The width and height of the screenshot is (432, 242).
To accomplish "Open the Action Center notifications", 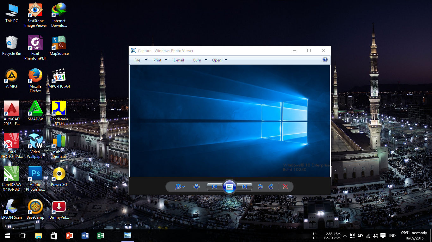I will click(x=383, y=236).
